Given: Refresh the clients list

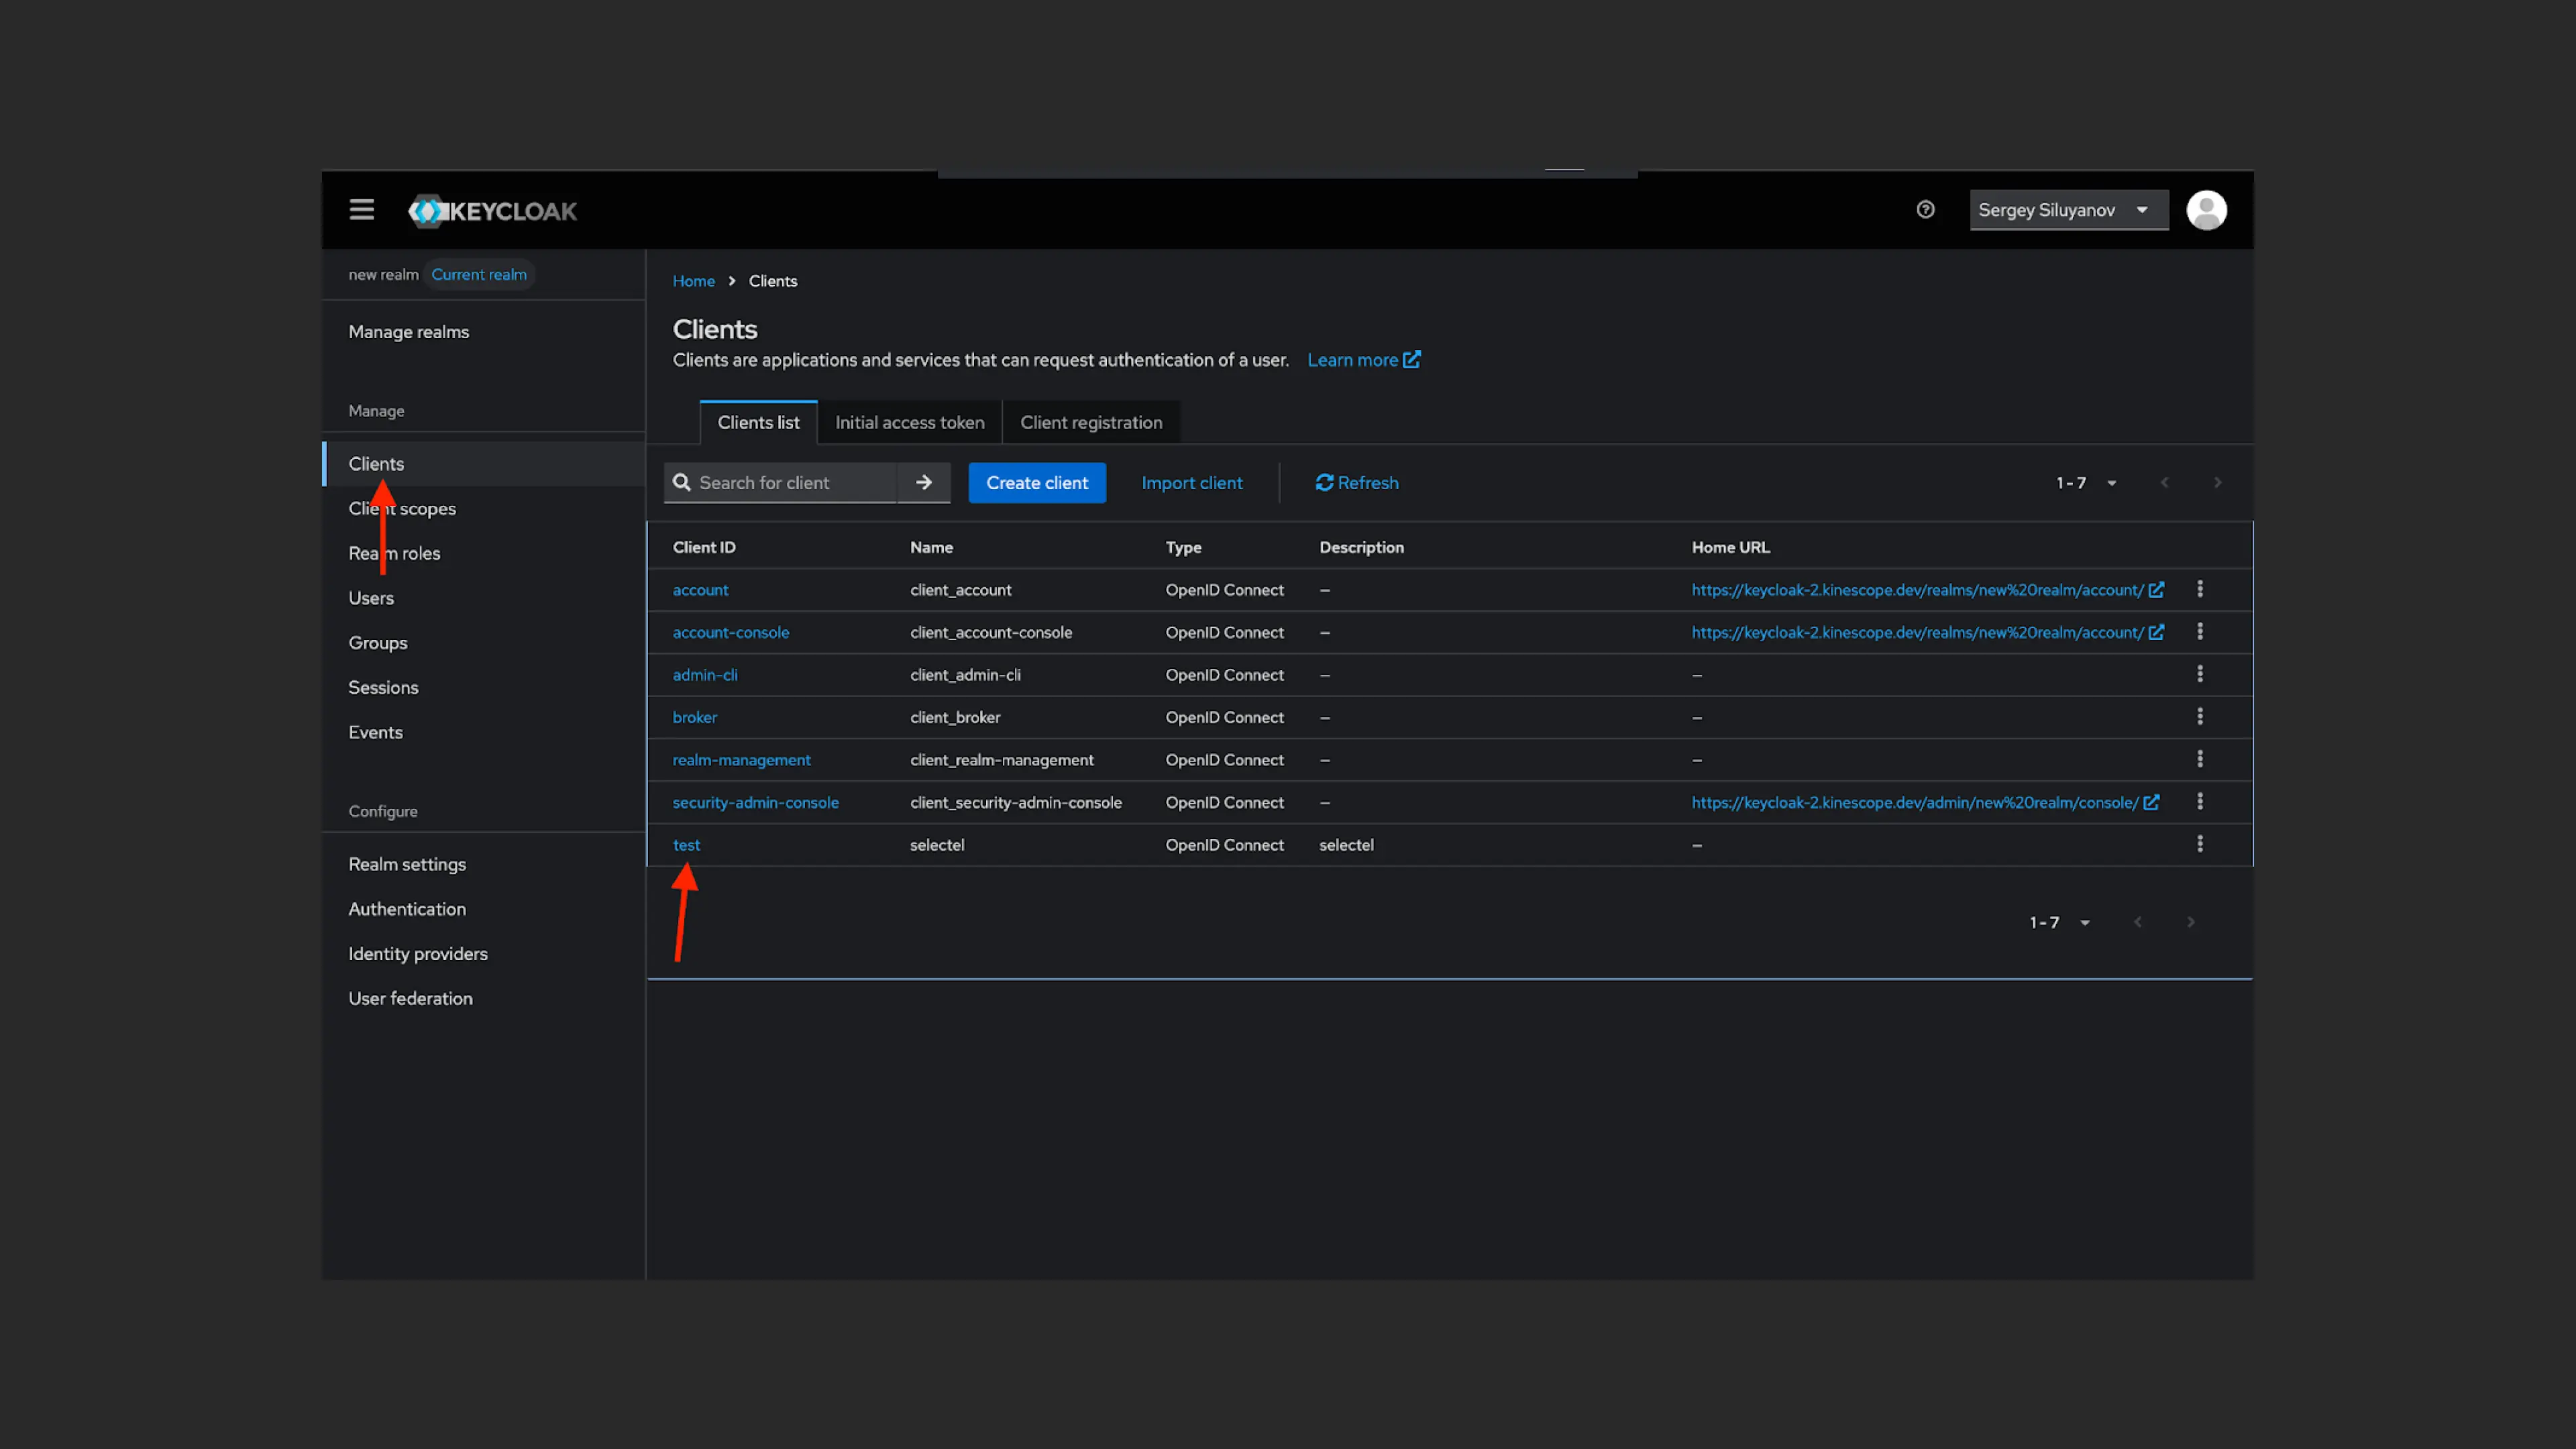Looking at the screenshot, I should click(x=1356, y=482).
